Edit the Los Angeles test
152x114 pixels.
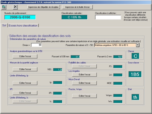click(85, 75)
